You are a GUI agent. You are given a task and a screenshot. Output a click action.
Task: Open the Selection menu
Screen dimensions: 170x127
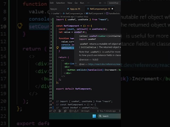pos(61,3)
